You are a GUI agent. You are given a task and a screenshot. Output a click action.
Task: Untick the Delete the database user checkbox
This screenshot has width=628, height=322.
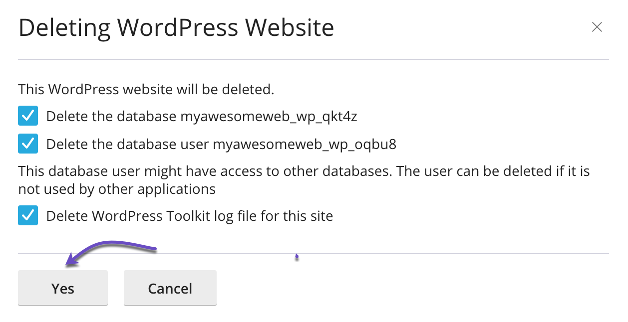click(x=28, y=144)
